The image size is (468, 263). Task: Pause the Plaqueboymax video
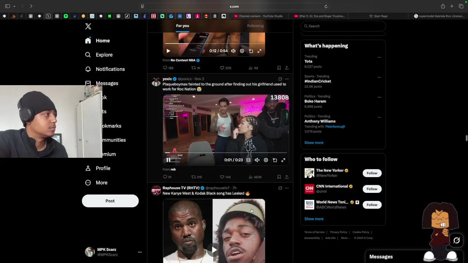click(168, 160)
